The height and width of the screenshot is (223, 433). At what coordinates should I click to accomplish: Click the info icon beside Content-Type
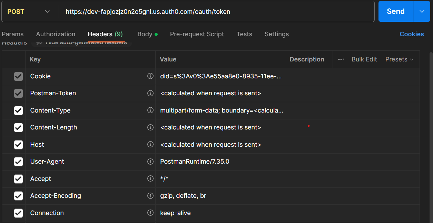[150, 110]
